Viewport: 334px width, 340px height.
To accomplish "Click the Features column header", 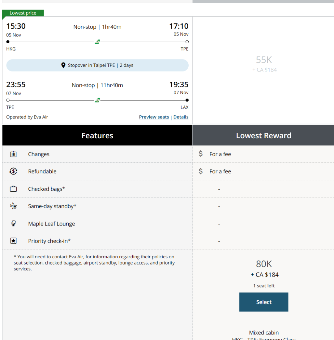I will 97,136.
